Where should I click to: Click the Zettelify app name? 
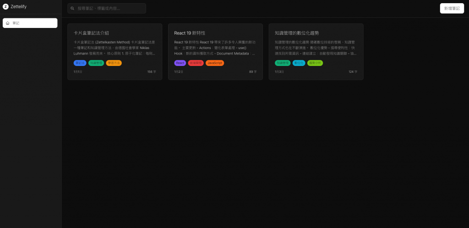tap(18, 6)
